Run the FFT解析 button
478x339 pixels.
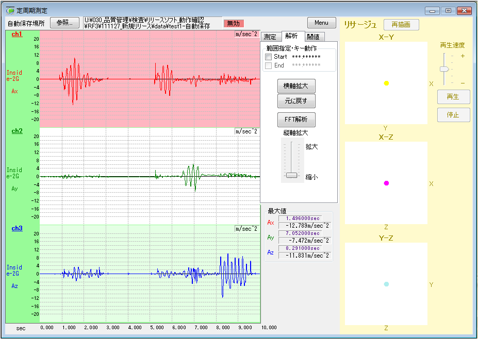click(x=296, y=120)
